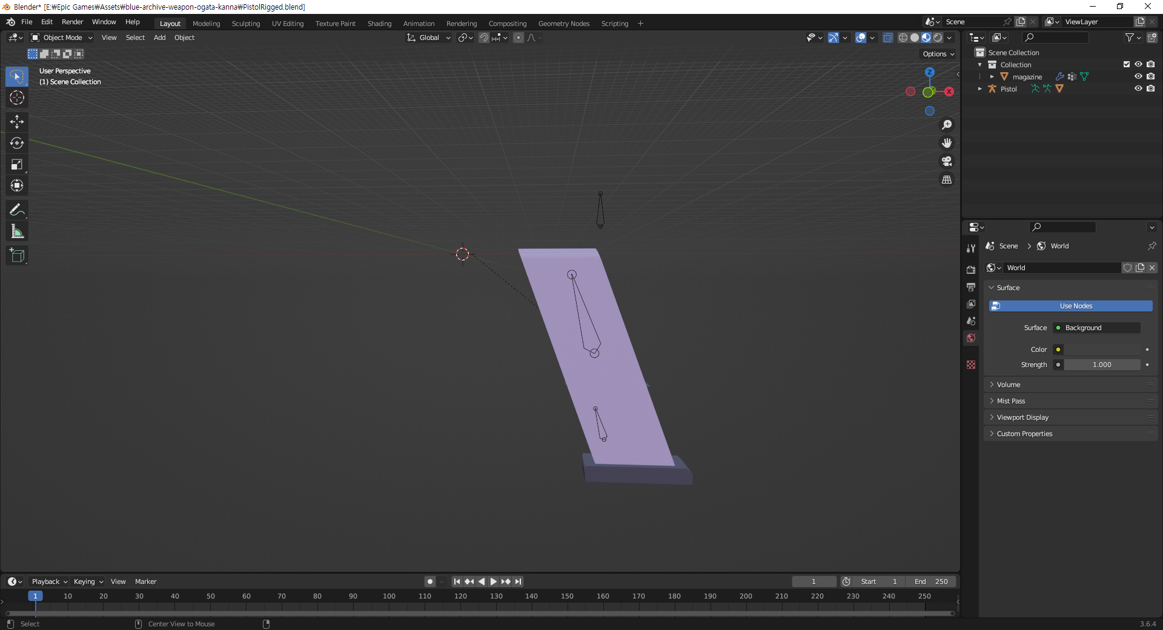Open the viewport Add menu
The width and height of the screenshot is (1163, 630).
click(159, 38)
